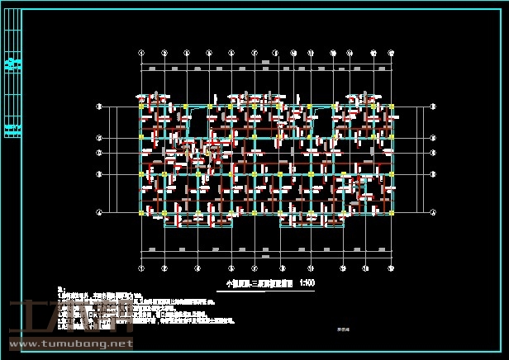
Task: Select the overall dimension text below the plan
Action: (x=266, y=257)
